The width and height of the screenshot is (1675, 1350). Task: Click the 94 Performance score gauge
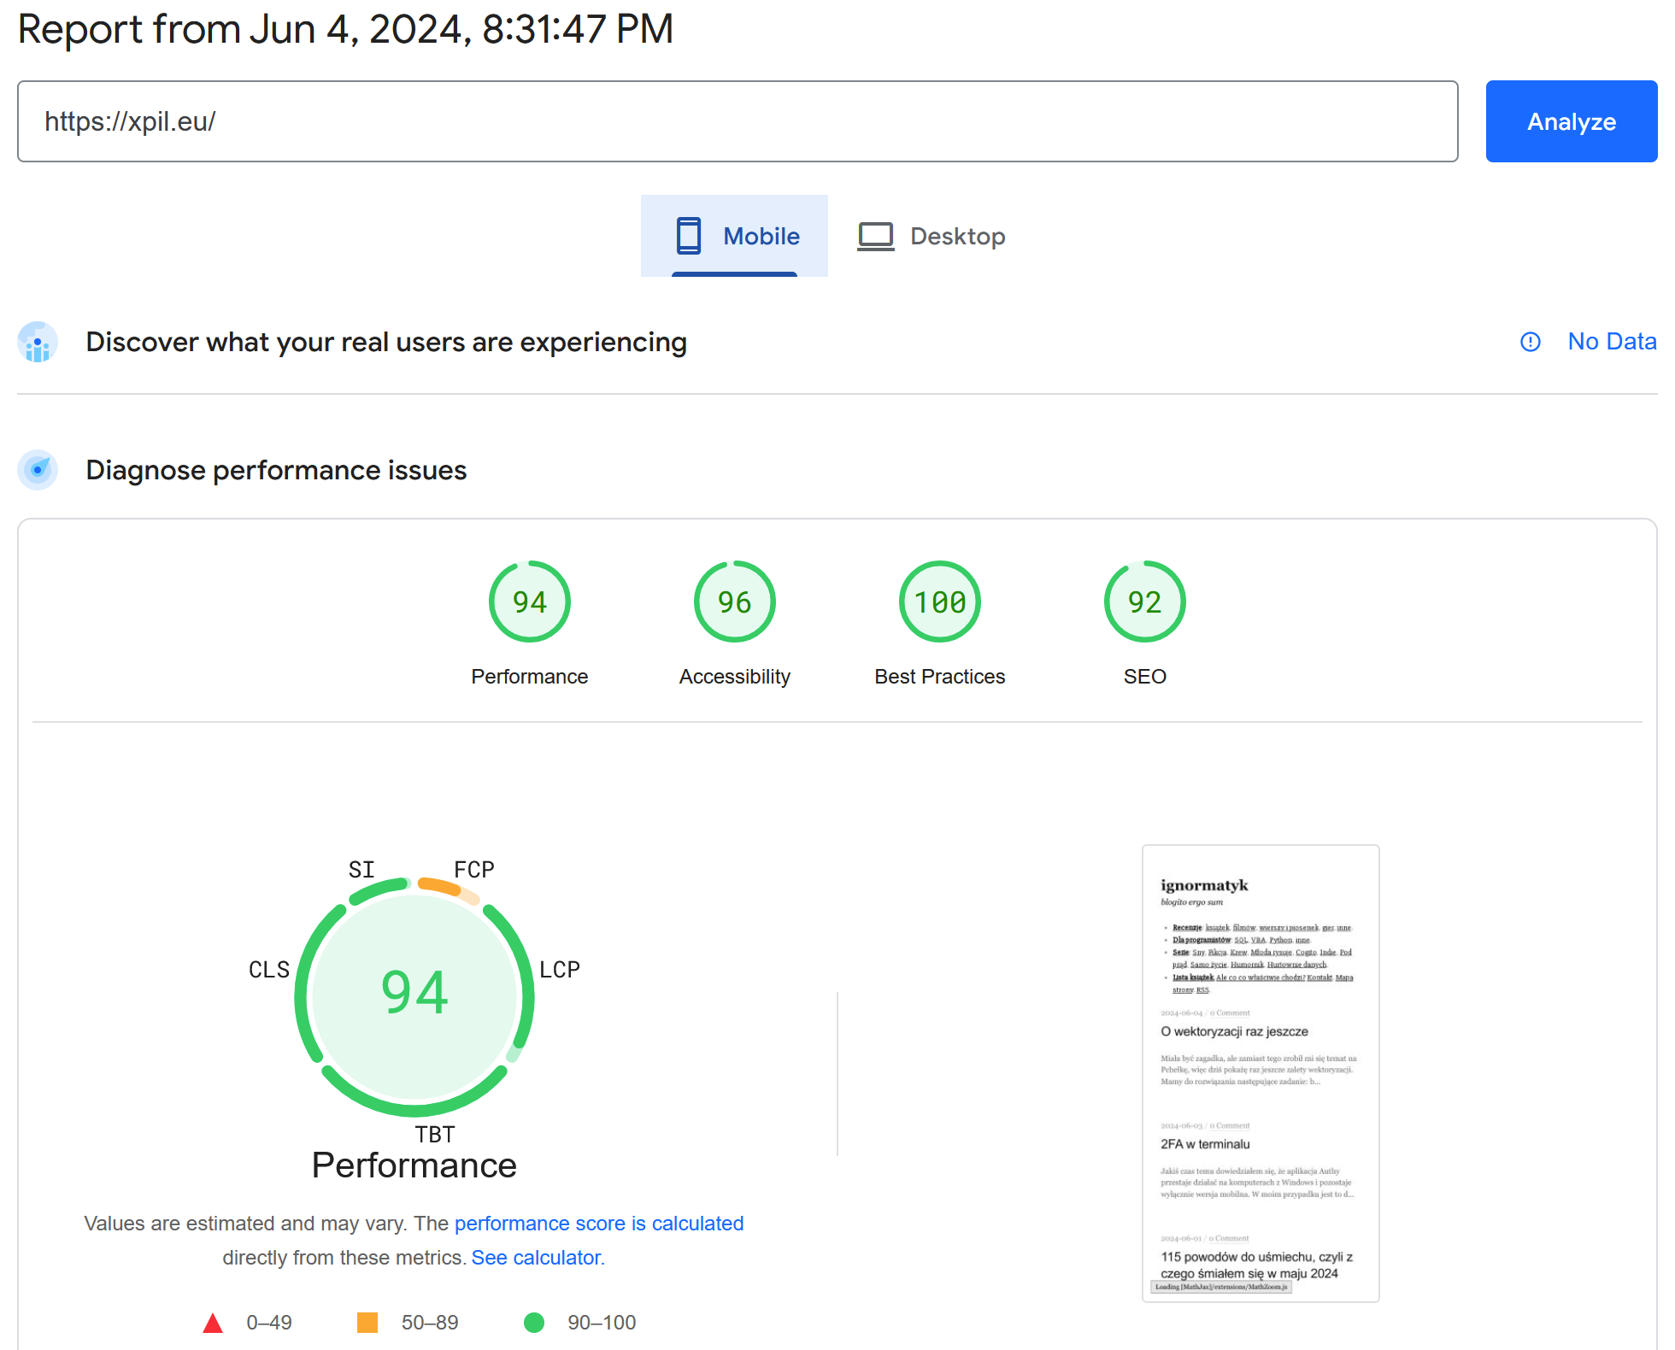pos(529,602)
